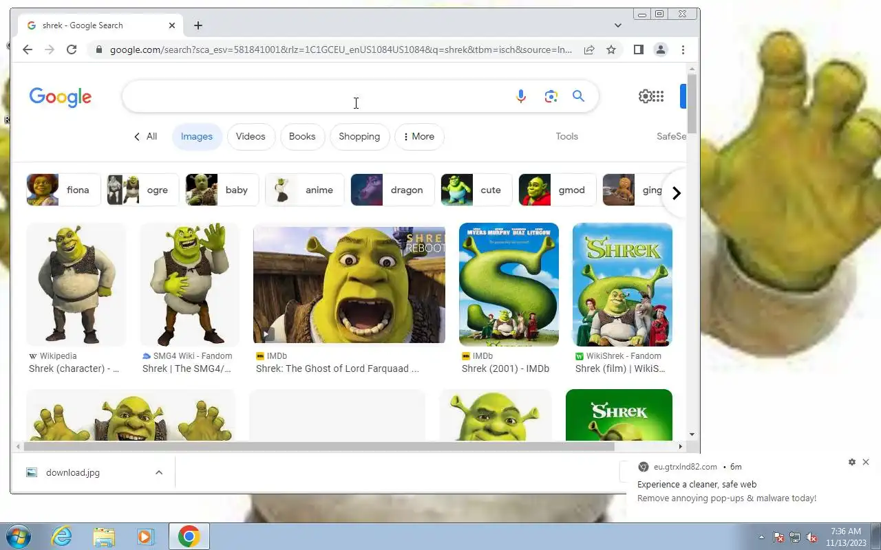The width and height of the screenshot is (881, 550).
Task: Open the muted volume tray icon
Action: (811, 537)
